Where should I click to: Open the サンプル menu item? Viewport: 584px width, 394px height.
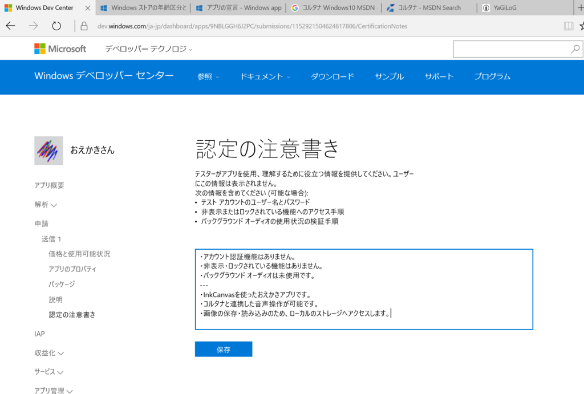pyautogui.click(x=389, y=77)
